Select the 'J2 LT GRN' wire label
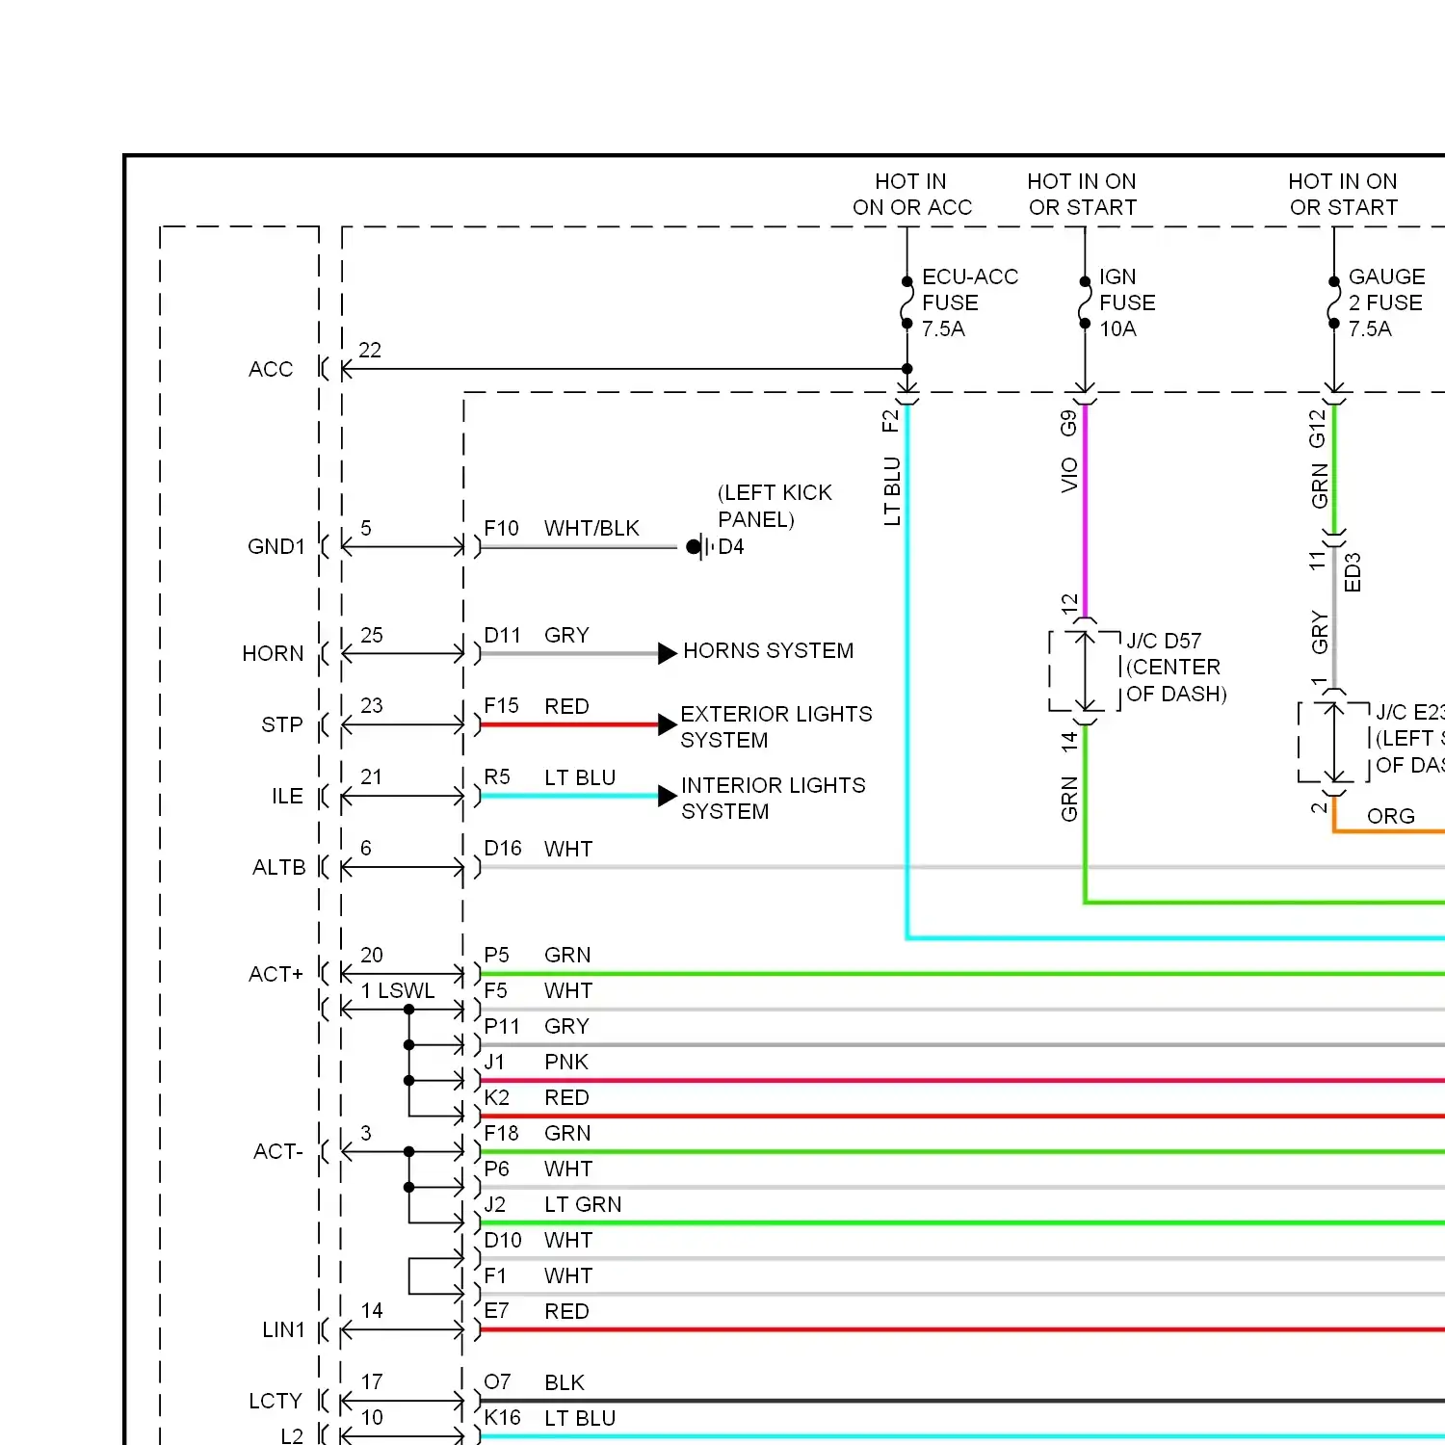This screenshot has width=1445, height=1445. 553,1204
